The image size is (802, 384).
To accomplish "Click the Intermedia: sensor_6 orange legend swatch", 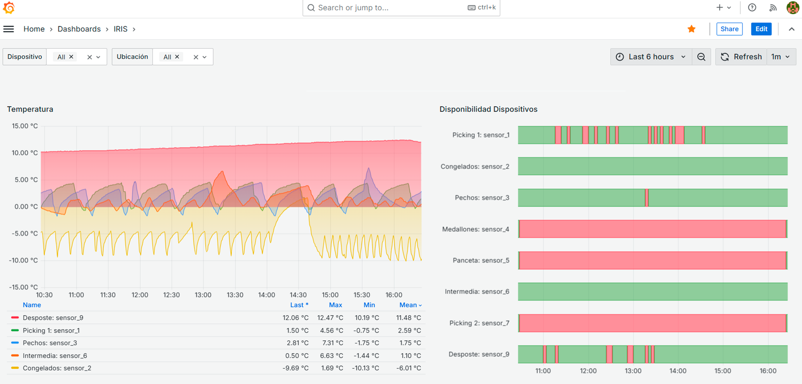I will [x=15, y=356].
